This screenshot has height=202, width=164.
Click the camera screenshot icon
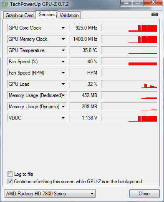[x=155, y=15]
